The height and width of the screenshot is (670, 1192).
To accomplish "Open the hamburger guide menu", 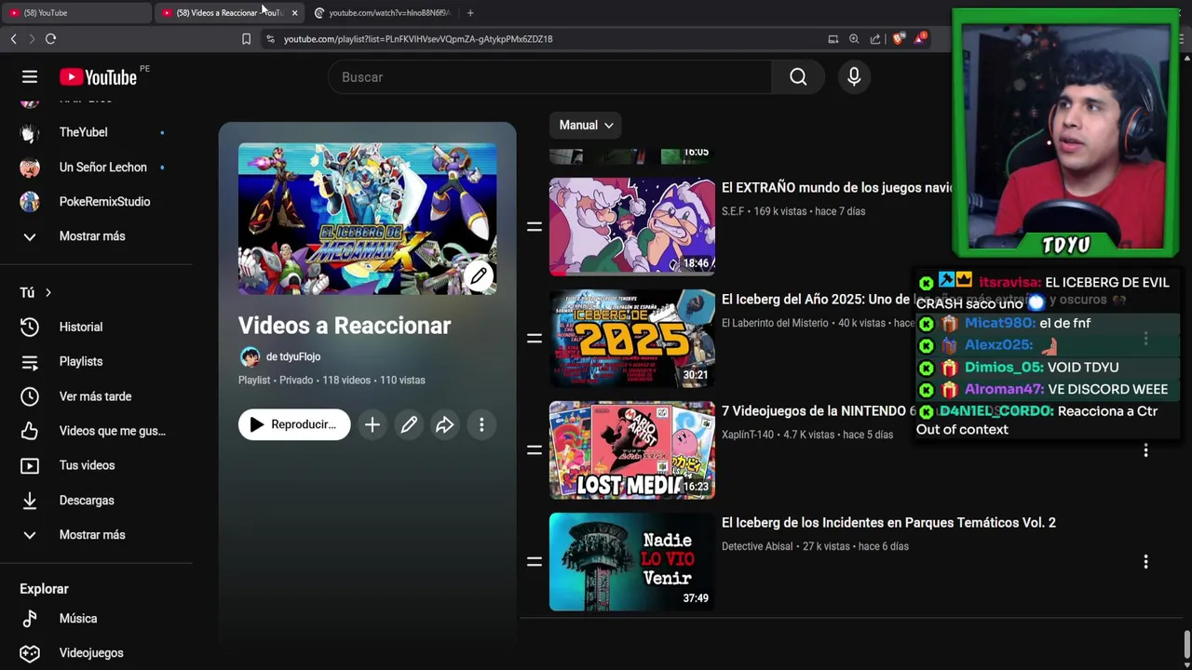I will tap(30, 77).
